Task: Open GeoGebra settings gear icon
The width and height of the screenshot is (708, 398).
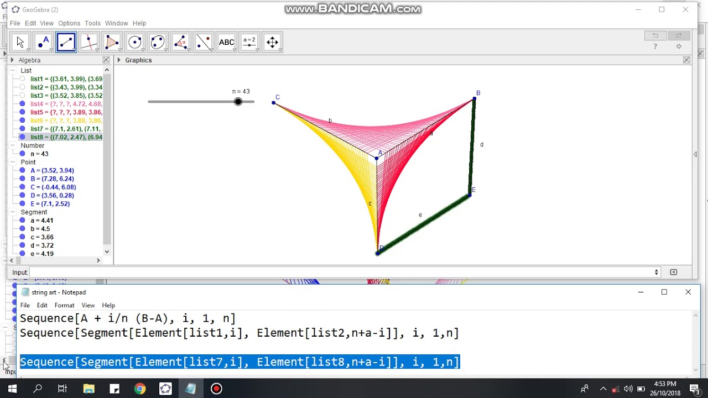Action: (x=679, y=46)
